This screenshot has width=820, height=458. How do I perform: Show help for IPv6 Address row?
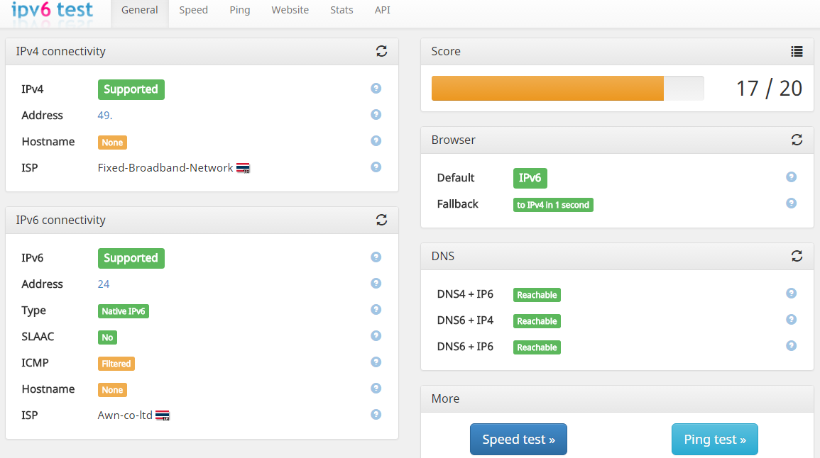coord(376,283)
